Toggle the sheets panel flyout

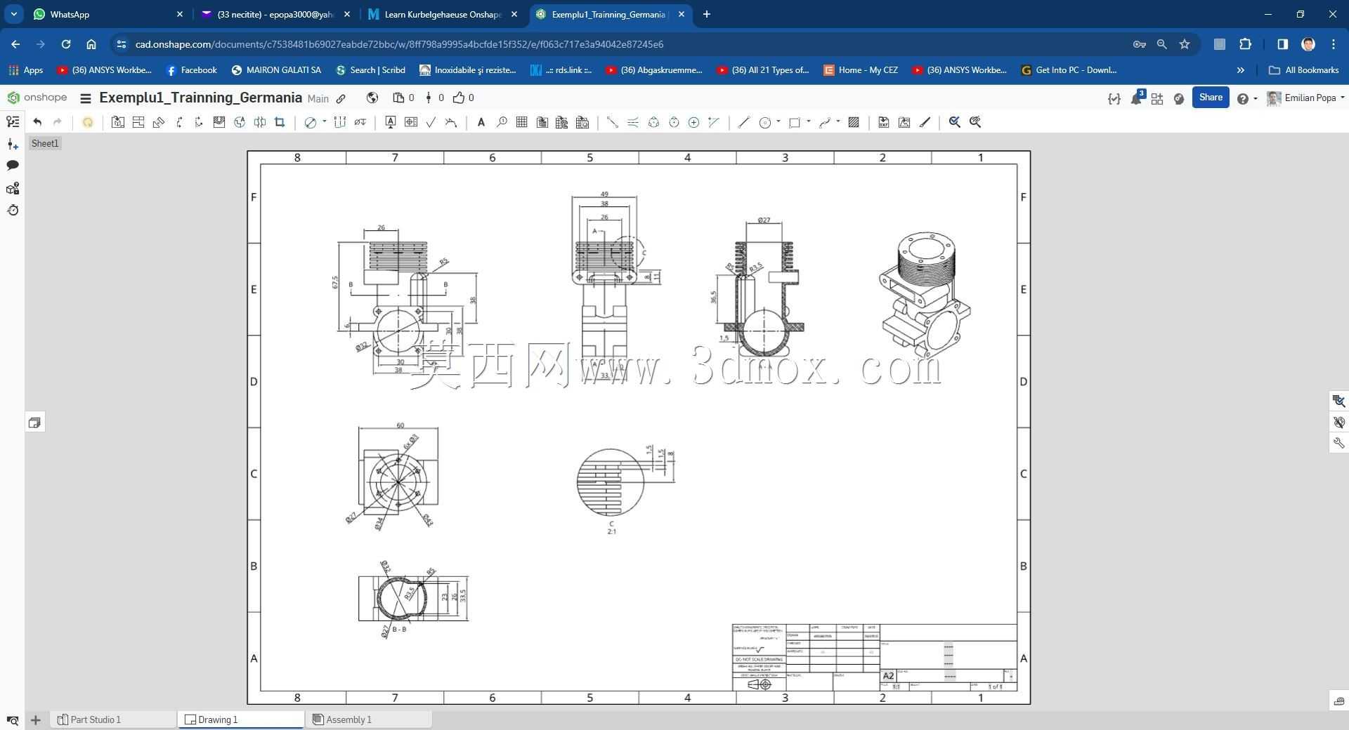tap(35, 423)
